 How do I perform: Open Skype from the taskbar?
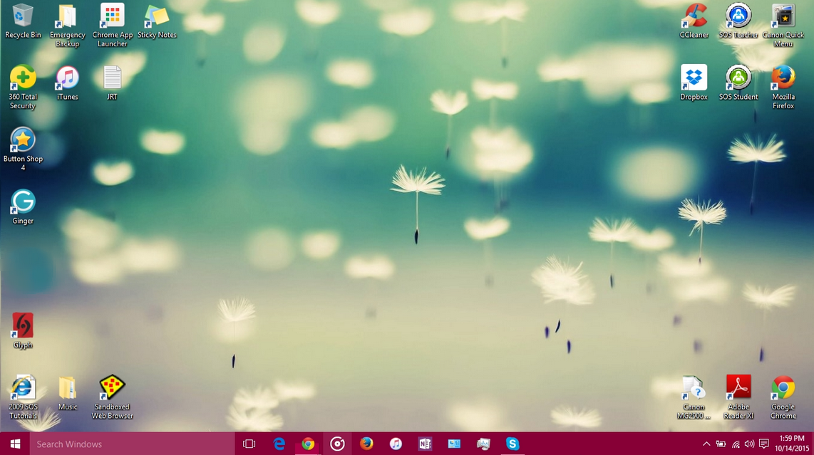[x=512, y=444]
